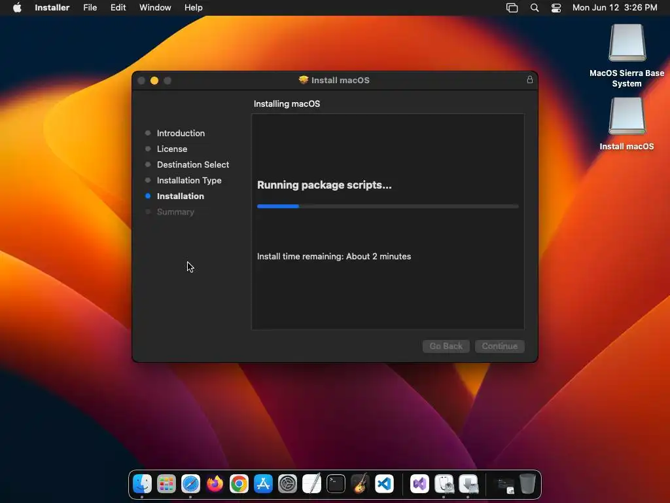Click the Installer app icon in dock

(468, 484)
